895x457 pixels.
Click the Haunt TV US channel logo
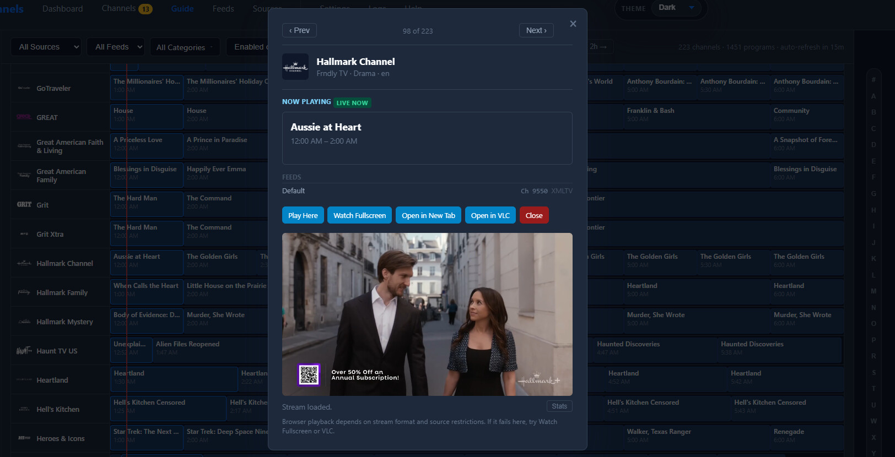(x=24, y=351)
